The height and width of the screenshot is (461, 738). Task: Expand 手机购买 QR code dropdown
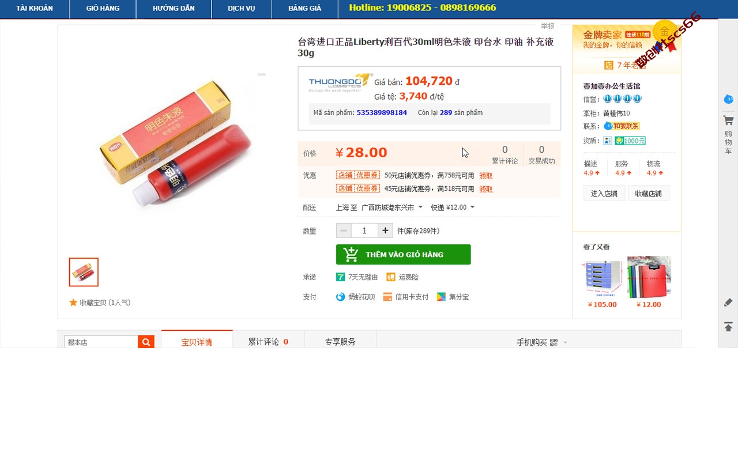542,342
